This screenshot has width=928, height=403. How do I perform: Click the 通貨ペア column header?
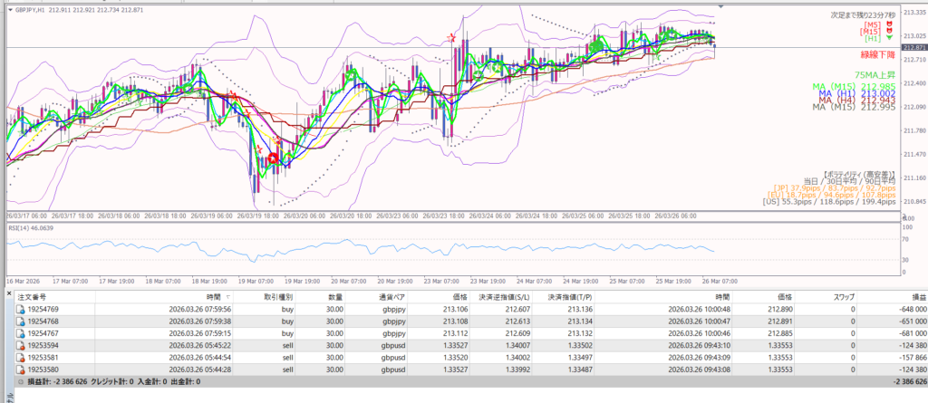391,296
